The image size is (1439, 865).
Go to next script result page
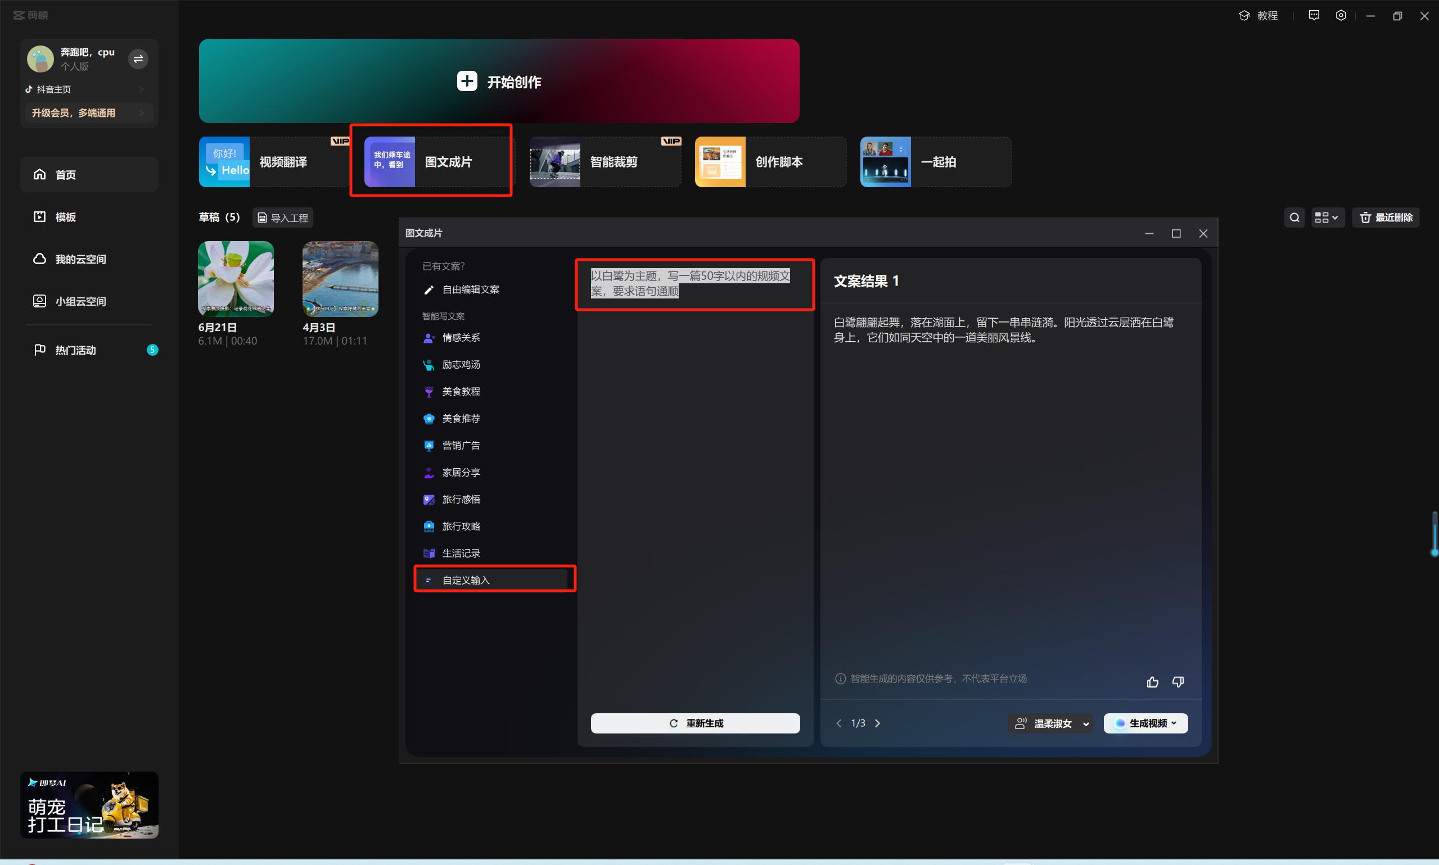coord(877,723)
